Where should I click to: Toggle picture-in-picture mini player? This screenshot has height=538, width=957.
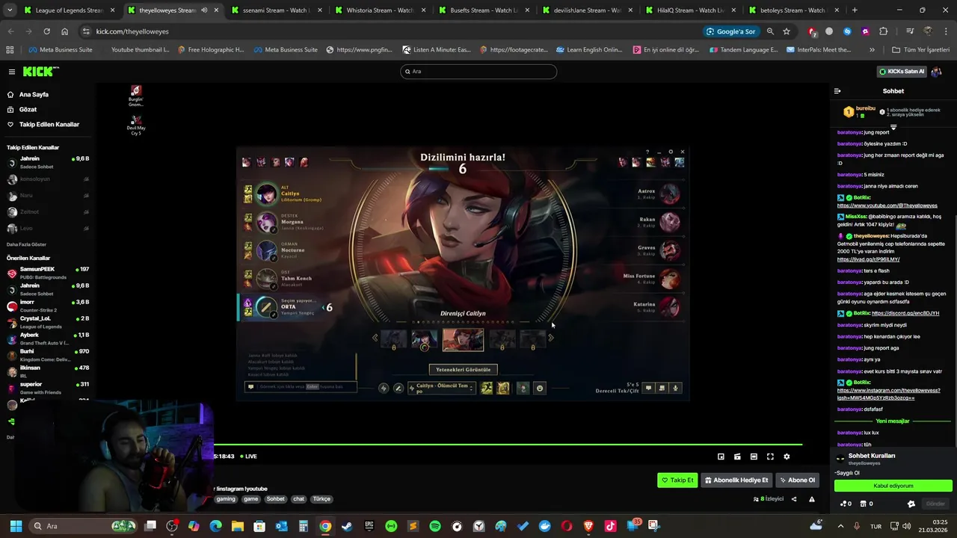pos(721,457)
